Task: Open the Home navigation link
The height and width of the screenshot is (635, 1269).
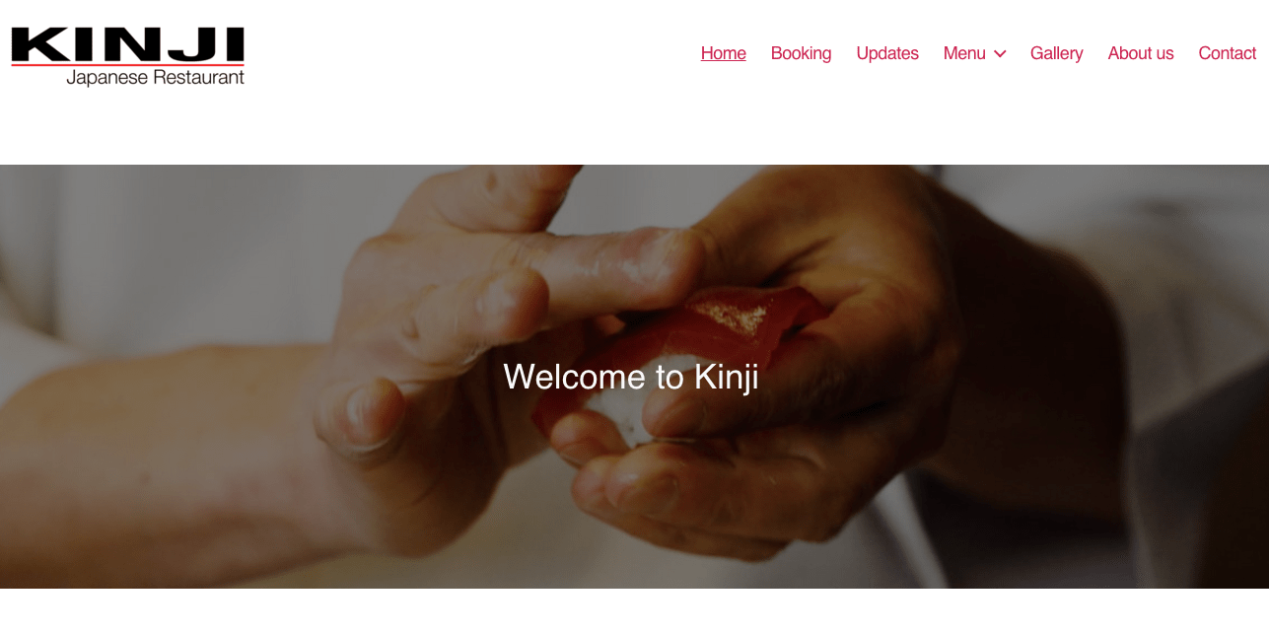Action: point(723,53)
